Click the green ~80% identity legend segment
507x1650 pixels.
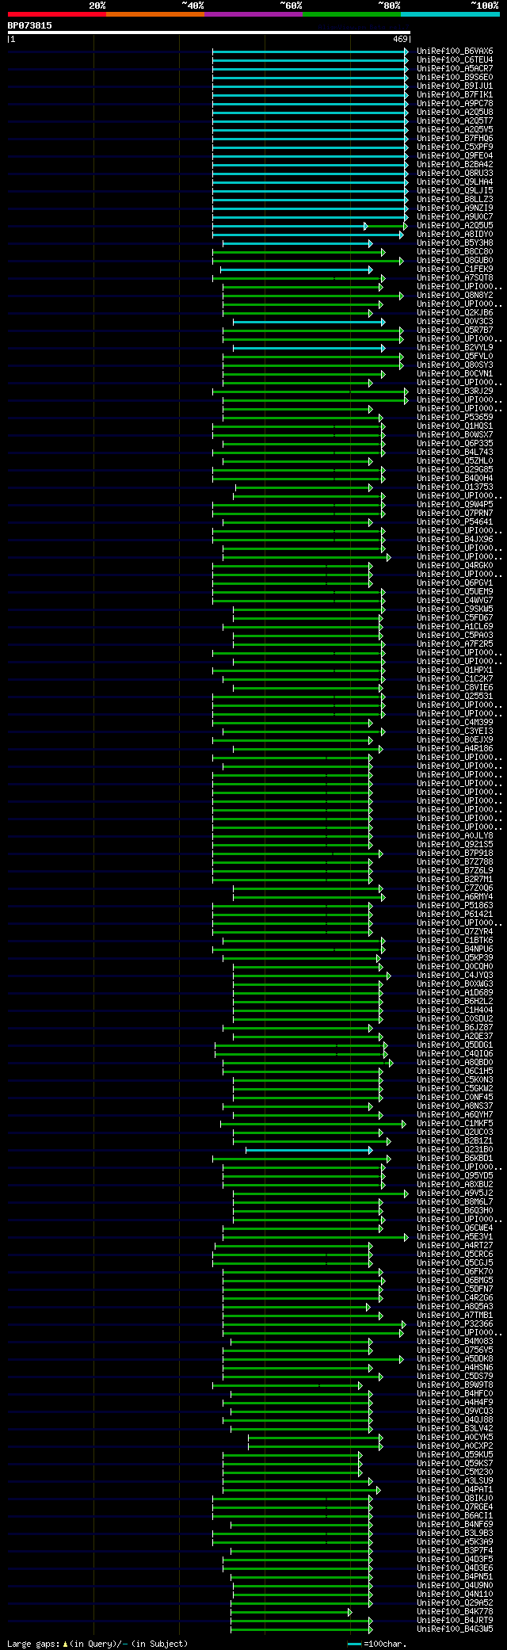[x=351, y=14]
